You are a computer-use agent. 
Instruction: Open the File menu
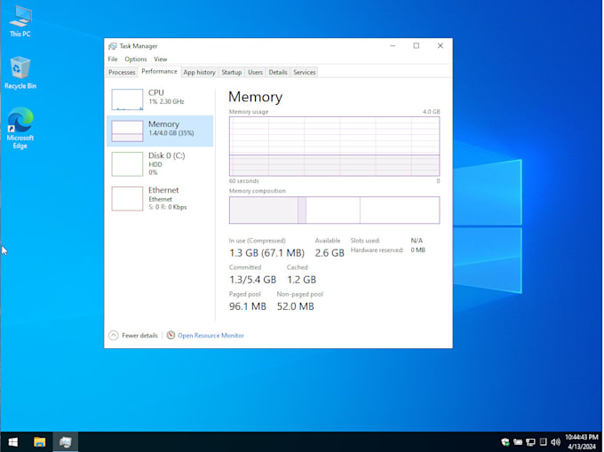(x=113, y=59)
